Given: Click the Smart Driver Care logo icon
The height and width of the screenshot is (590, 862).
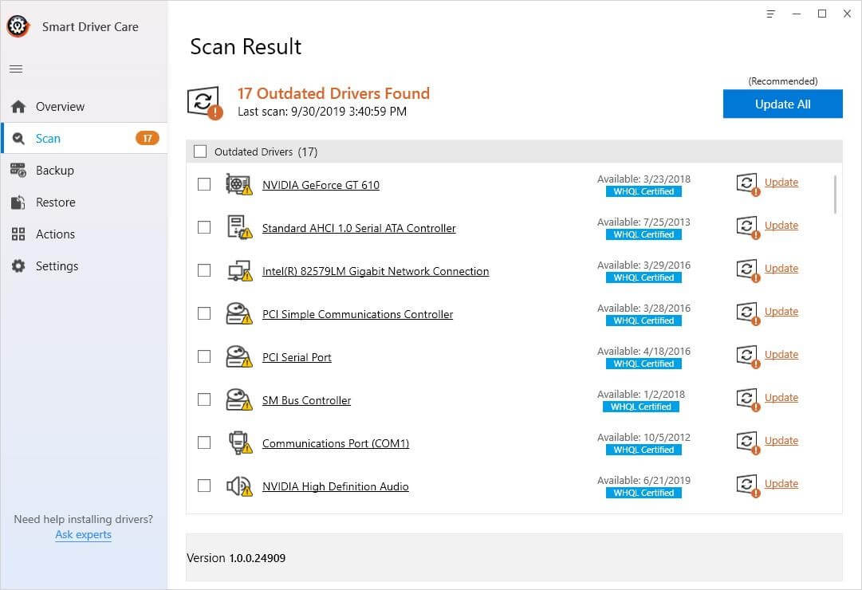Looking at the screenshot, I should tap(18, 26).
